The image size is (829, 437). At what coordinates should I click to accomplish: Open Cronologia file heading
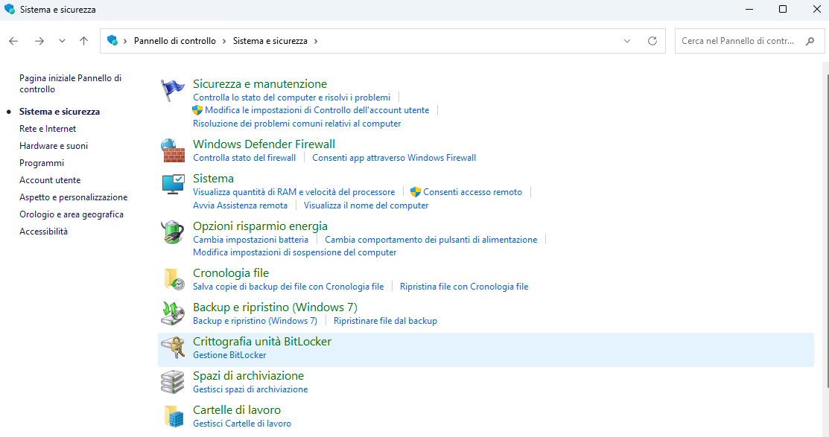click(x=230, y=272)
